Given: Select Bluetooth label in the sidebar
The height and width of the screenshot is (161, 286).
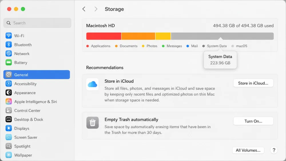Looking at the screenshot, I should [x=23, y=45].
